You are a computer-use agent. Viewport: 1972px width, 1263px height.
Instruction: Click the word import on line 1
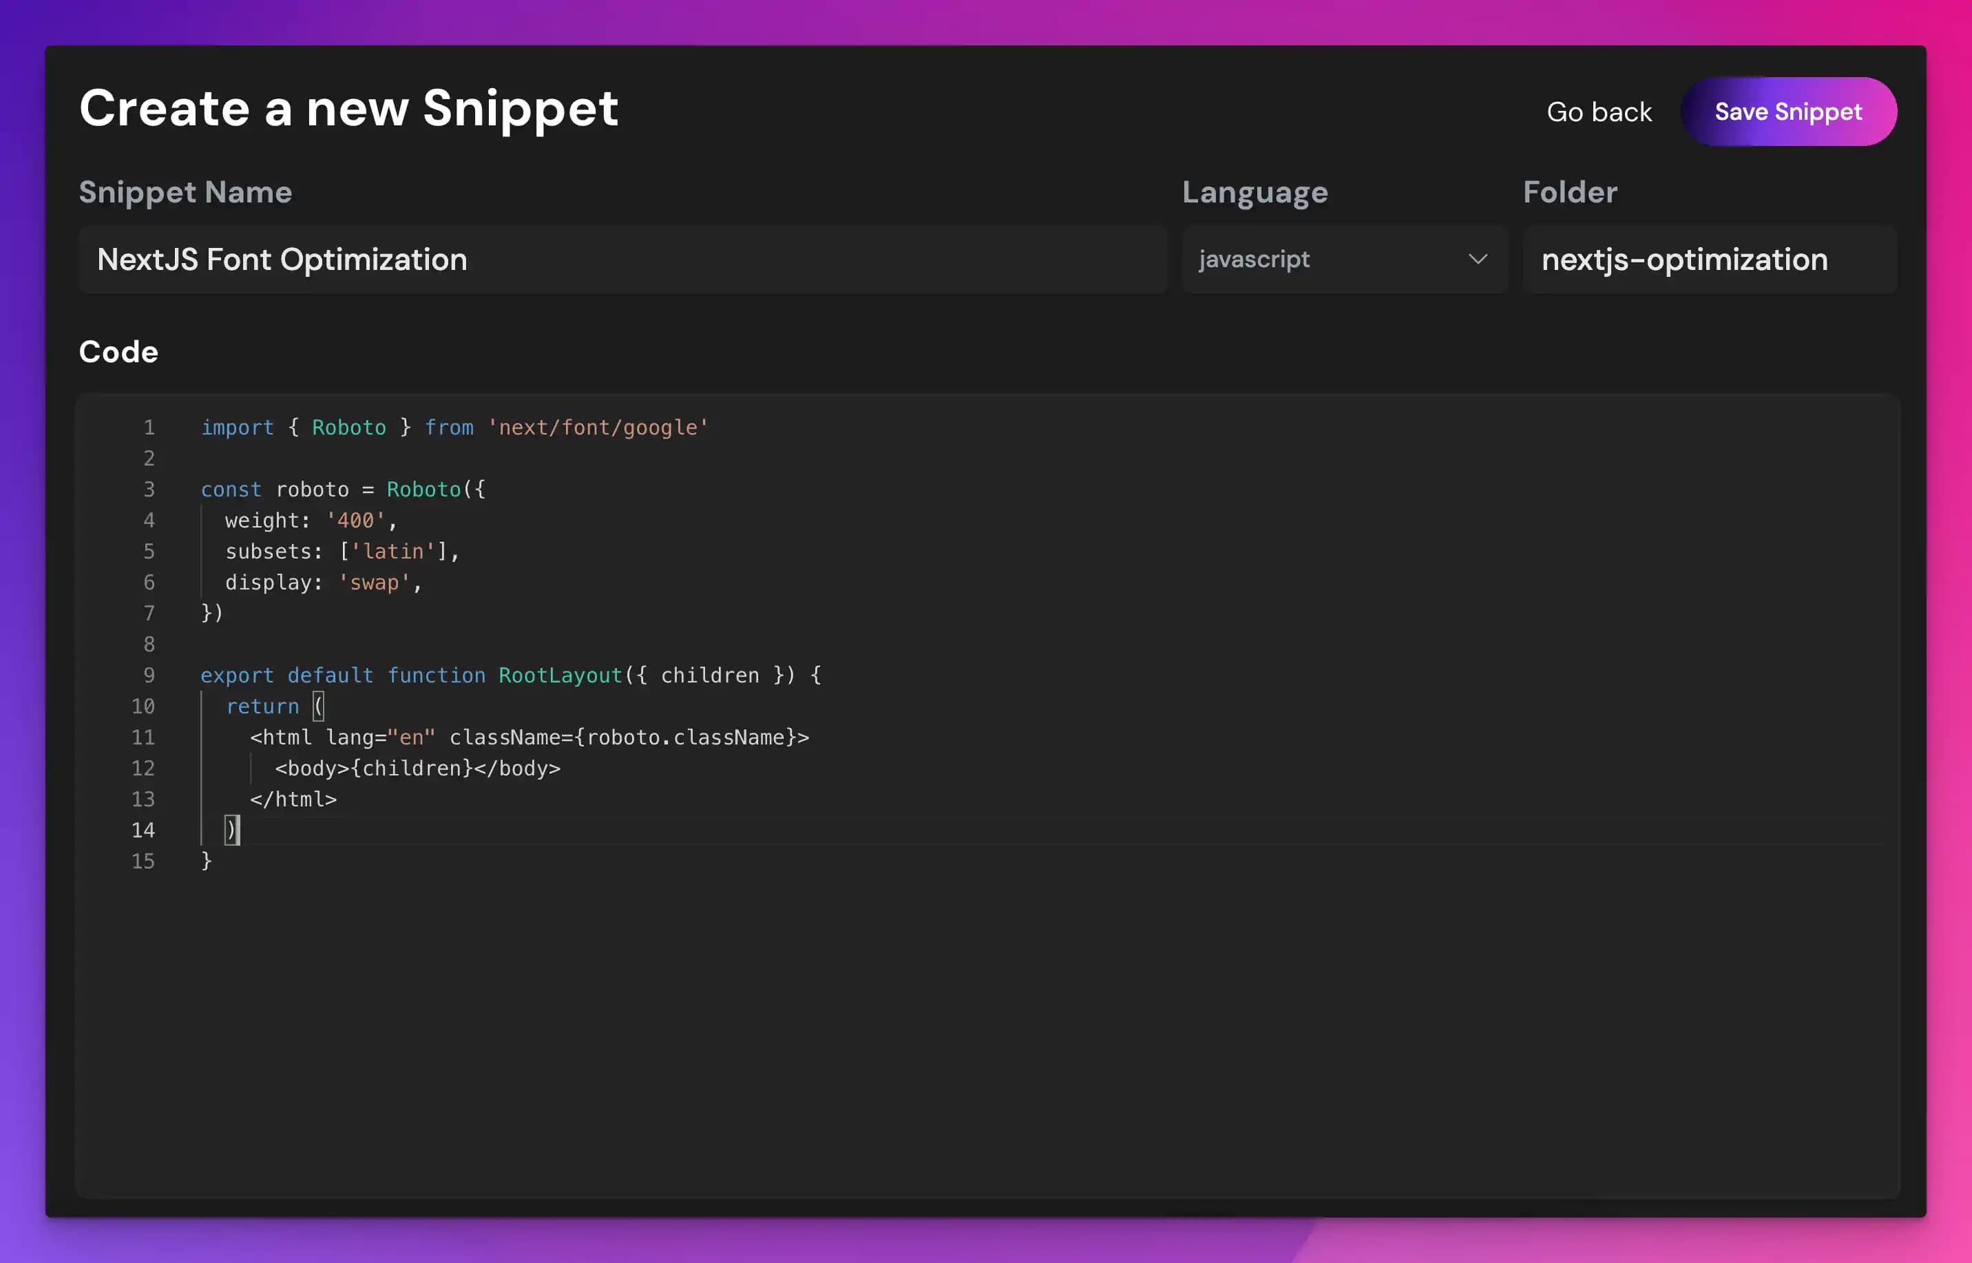click(x=238, y=427)
